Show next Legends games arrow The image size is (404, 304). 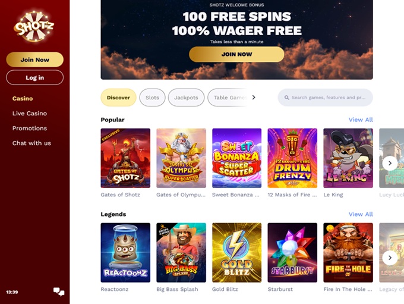[x=390, y=258]
